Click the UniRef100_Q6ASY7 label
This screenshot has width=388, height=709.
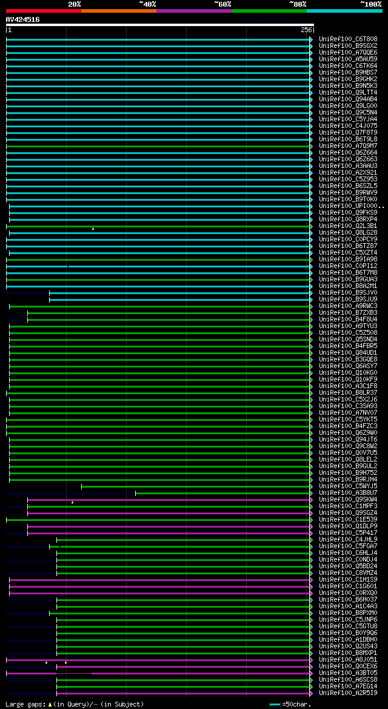pos(348,366)
